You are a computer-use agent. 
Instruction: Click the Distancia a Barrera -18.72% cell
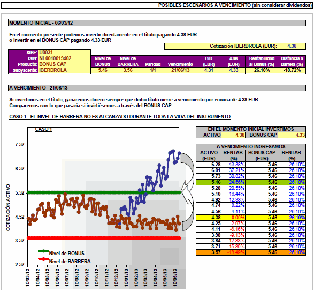click(x=292, y=70)
